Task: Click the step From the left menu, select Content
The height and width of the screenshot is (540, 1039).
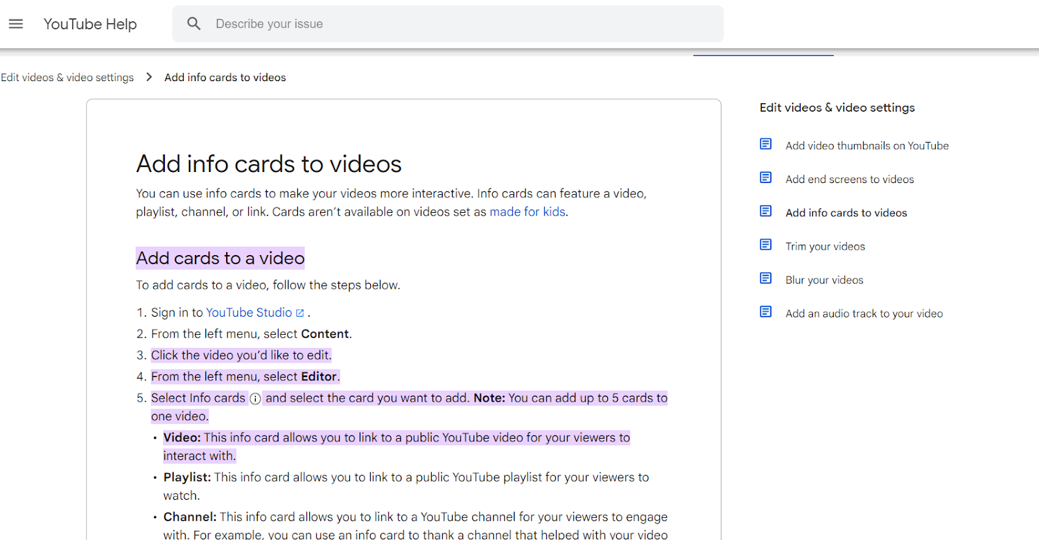Action: tap(251, 334)
